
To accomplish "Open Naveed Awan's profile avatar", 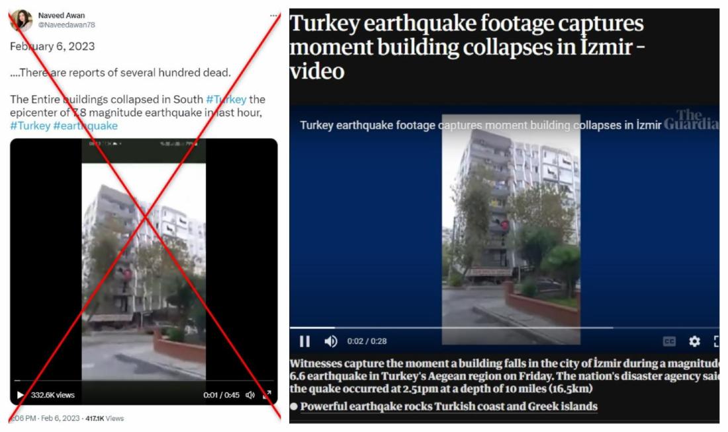I will point(21,20).
